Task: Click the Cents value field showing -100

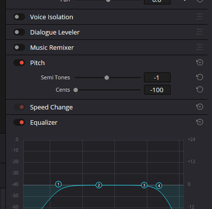Action: tap(157, 90)
